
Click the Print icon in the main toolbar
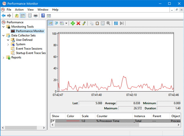(x=35, y=16)
